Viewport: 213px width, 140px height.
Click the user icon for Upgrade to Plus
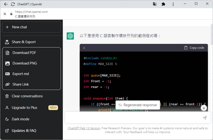pos(7,108)
